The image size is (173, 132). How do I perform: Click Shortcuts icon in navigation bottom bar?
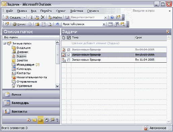point(46,120)
